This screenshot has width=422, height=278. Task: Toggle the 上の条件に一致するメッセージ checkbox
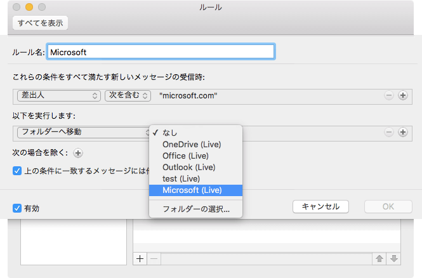coord(17,171)
